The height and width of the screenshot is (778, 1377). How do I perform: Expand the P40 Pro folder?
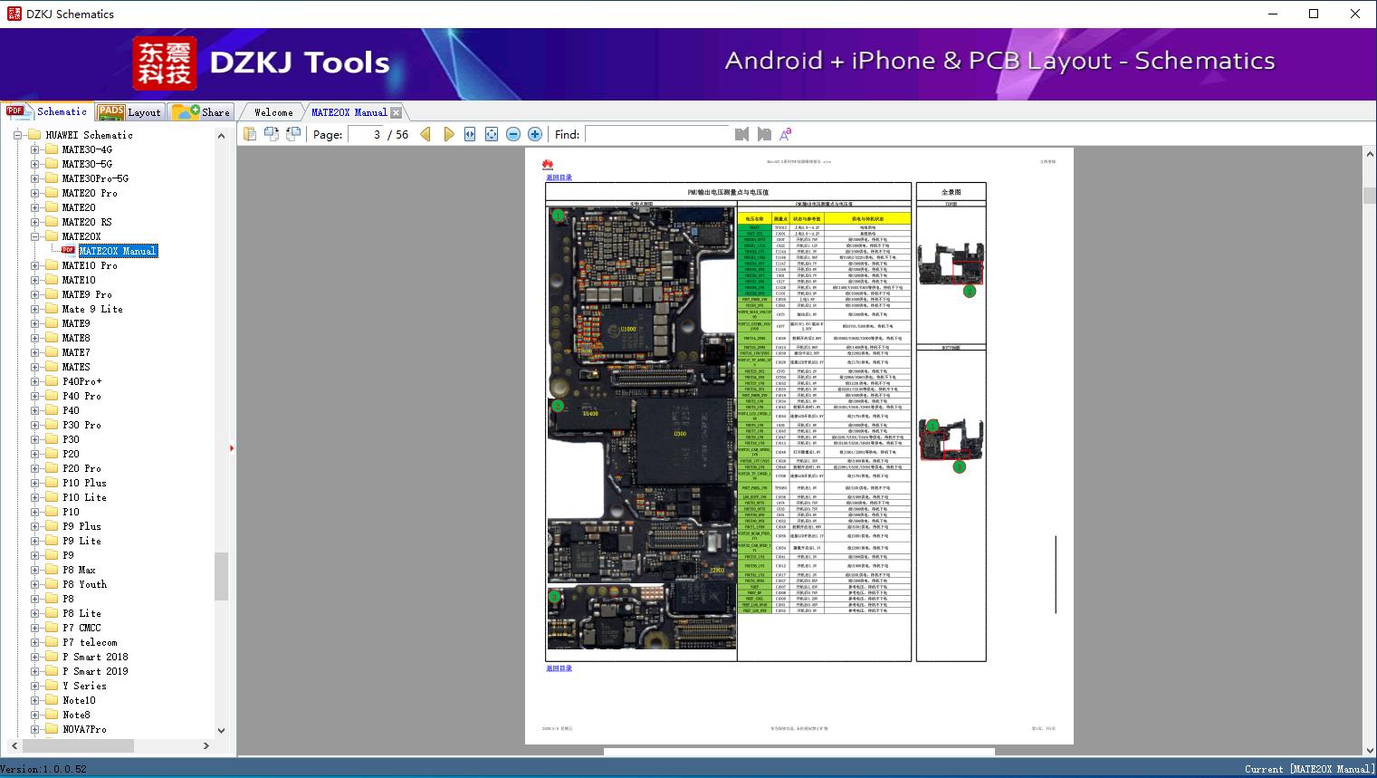click(35, 396)
